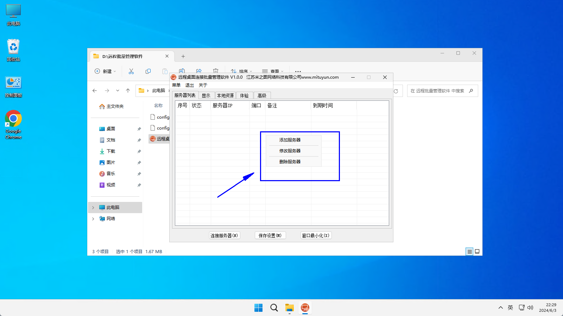Viewport: 563px width, 316px height.
Task: Select the remote desktop executable file
Action: pyautogui.click(x=159, y=139)
